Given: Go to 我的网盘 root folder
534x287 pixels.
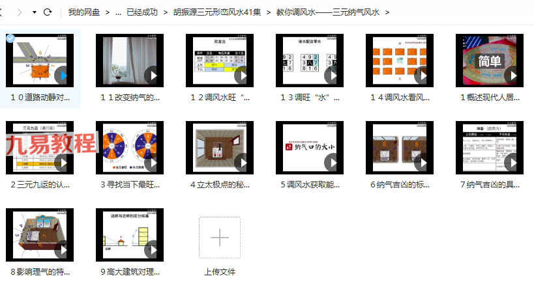Looking at the screenshot, I should pos(83,12).
